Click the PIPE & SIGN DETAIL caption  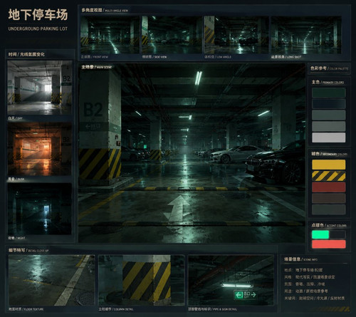pyautogui.click(x=212, y=309)
